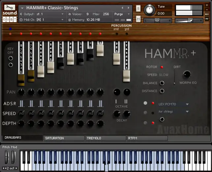Click the Tune value 0.00 field
The image size is (212, 172).
click(161, 14)
